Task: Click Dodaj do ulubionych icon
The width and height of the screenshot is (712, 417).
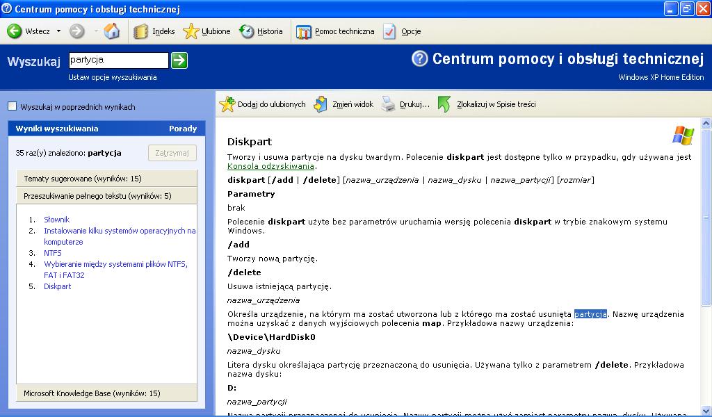Action: click(x=227, y=104)
